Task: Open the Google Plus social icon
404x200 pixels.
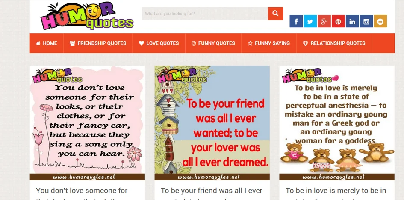Action: tap(324, 21)
